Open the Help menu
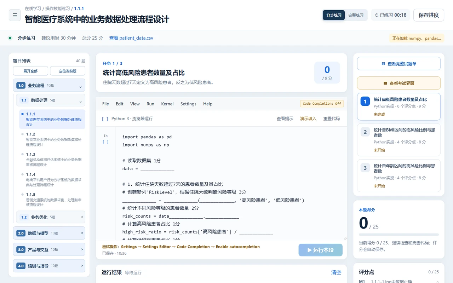This screenshot has width=453, height=283. 208,104
